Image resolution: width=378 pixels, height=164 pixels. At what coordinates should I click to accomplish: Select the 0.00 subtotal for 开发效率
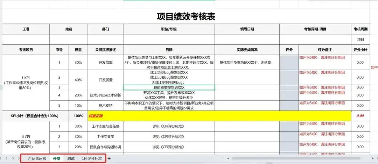click(x=360, y=63)
